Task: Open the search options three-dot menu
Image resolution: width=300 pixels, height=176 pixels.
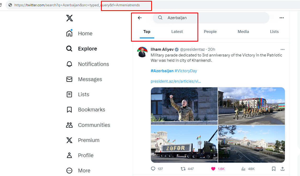Action: coord(281,18)
